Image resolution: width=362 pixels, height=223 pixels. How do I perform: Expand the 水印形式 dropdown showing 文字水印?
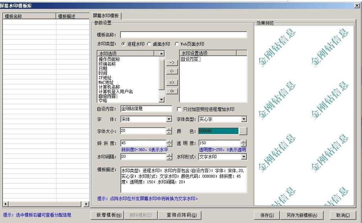click(x=244, y=157)
